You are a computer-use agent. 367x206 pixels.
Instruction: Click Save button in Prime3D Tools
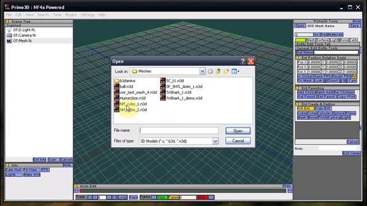pos(354,26)
